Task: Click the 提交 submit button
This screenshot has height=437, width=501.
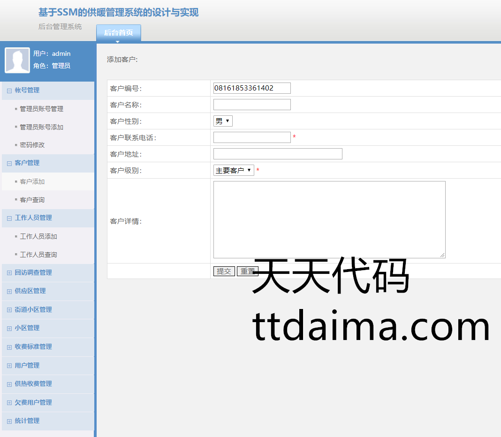Action: coord(224,271)
